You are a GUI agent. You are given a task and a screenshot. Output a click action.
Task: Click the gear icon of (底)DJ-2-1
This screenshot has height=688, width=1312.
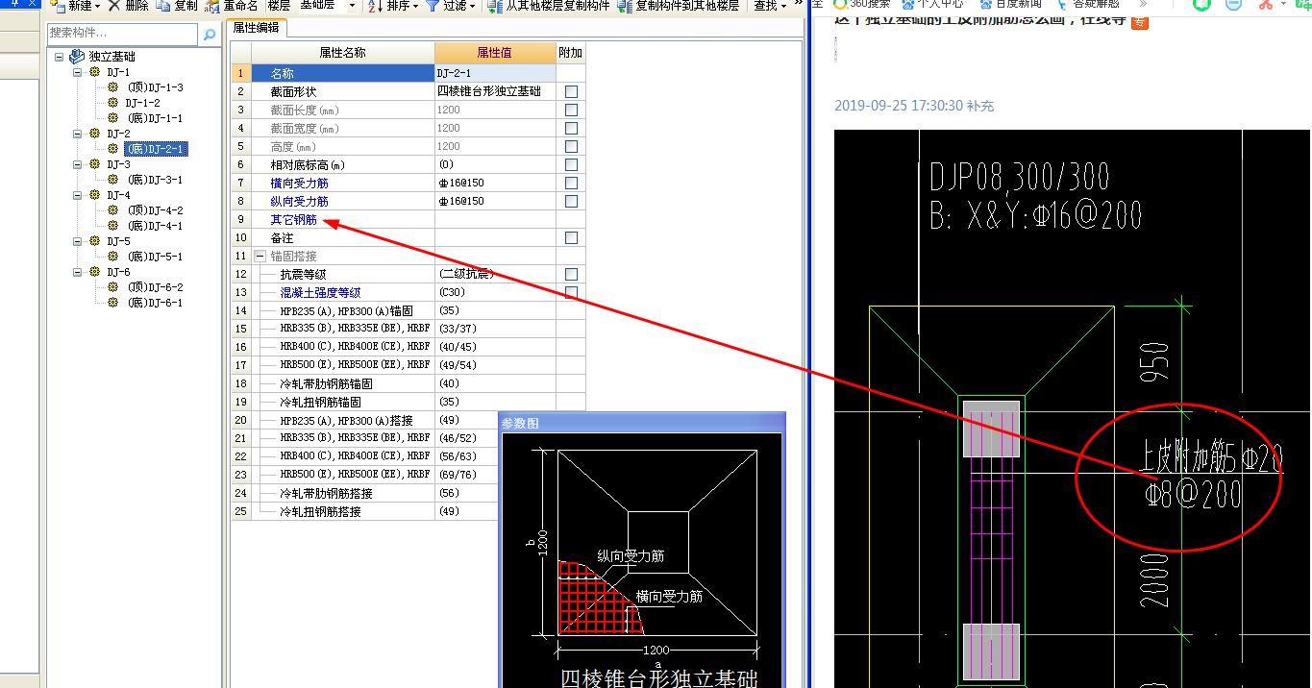113,149
